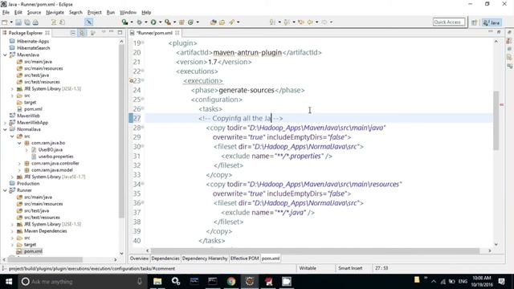Open the Run configurations dropdown arrow
The width and height of the screenshot is (514, 289).
(161, 22)
